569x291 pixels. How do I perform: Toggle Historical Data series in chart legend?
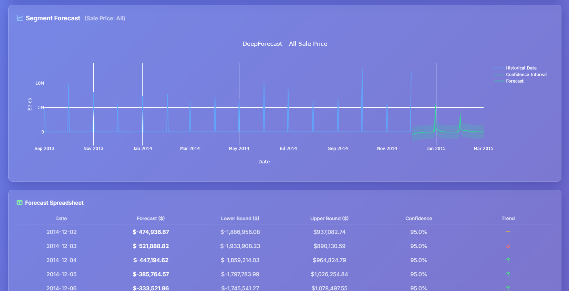[521, 68]
